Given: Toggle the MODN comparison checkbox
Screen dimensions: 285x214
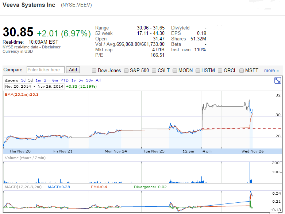Looking at the screenshot, I should (x=175, y=71).
